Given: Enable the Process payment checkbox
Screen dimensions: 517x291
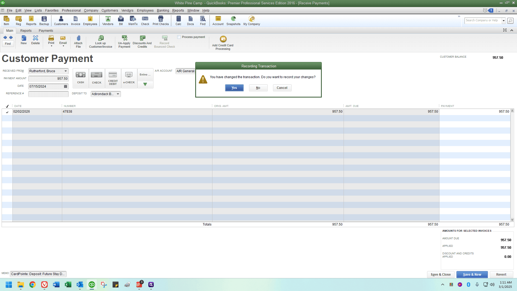Looking at the screenshot, I should click(179, 37).
